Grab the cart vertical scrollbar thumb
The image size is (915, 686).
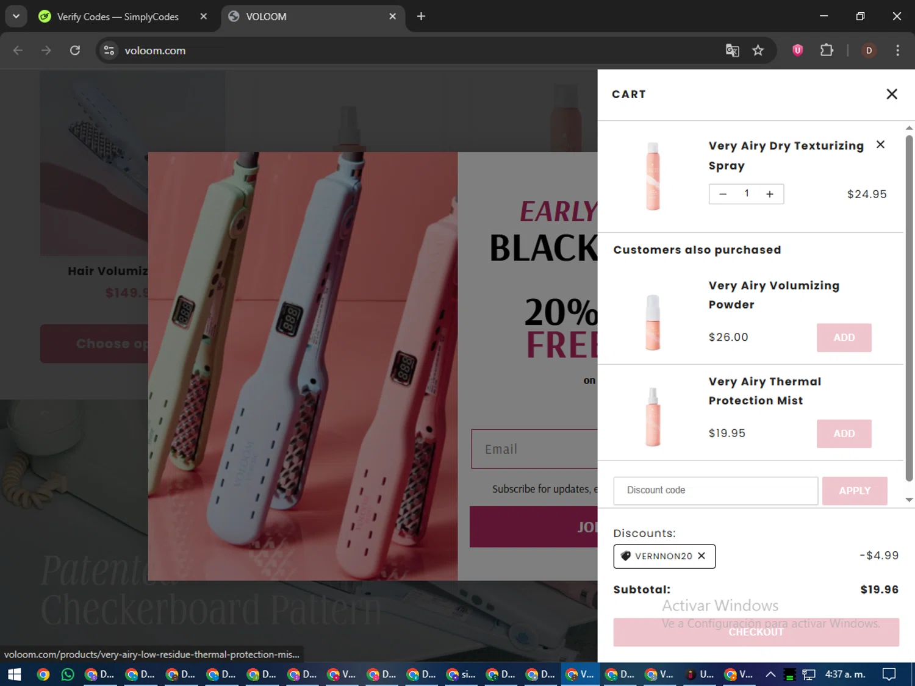(x=909, y=308)
